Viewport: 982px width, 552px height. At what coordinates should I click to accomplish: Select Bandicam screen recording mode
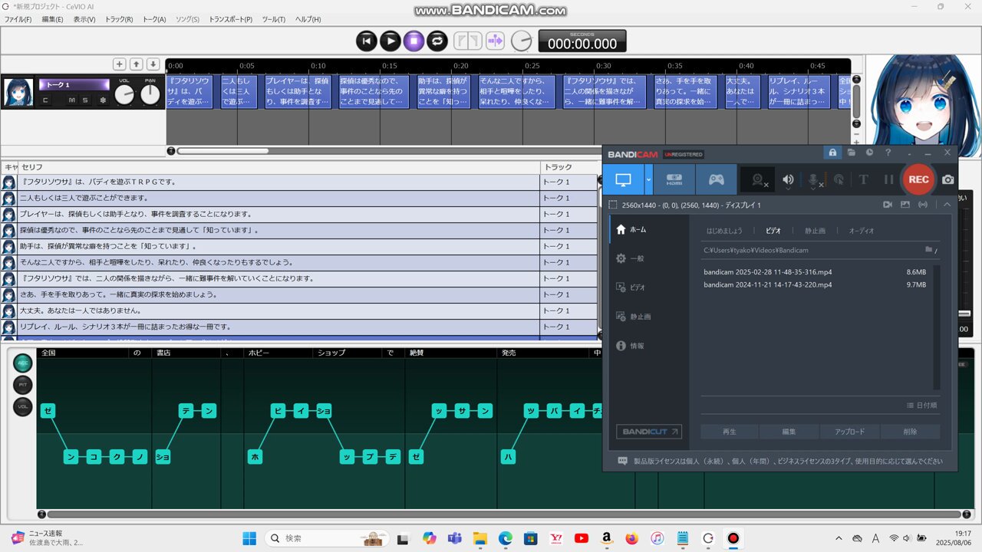coord(623,179)
